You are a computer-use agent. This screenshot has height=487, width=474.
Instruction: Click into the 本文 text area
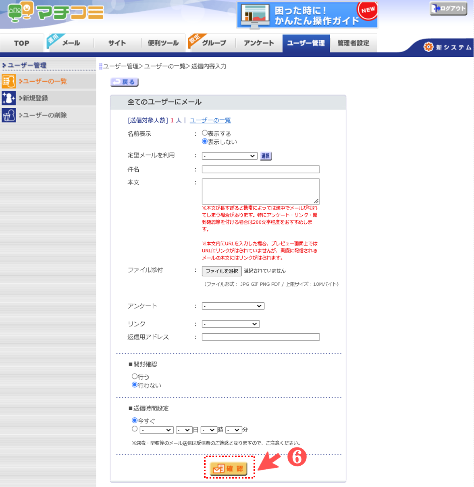point(261,191)
